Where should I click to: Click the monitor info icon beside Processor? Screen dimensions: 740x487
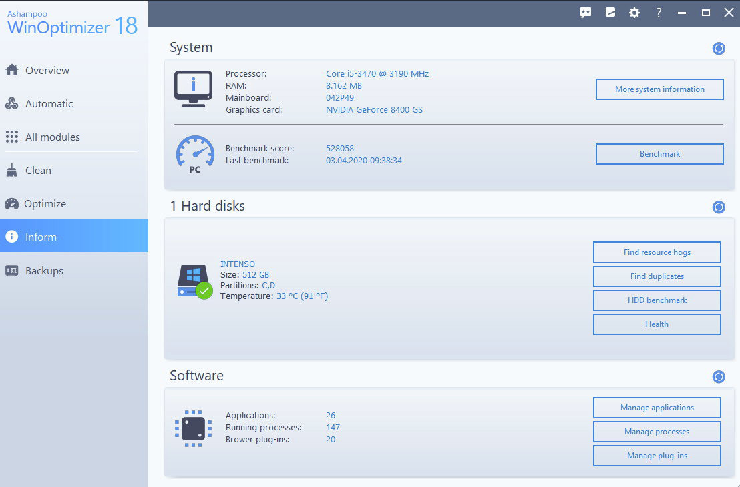click(193, 89)
